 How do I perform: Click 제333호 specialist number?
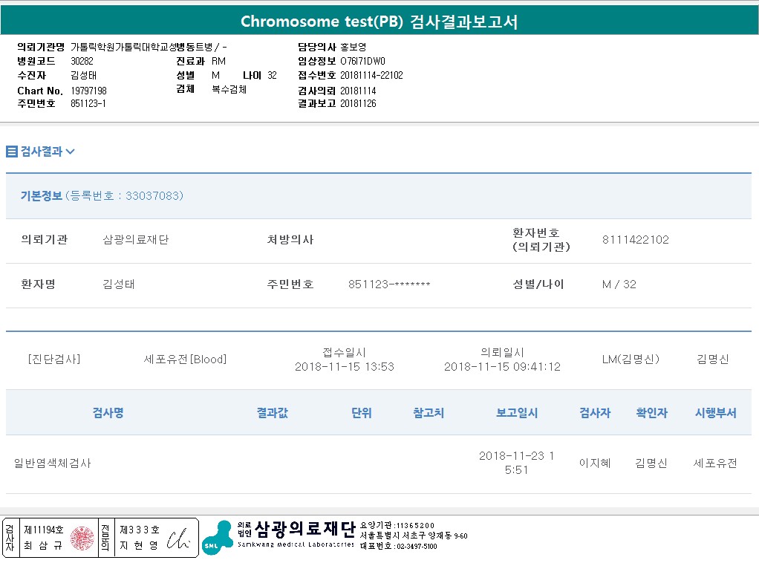click(140, 530)
